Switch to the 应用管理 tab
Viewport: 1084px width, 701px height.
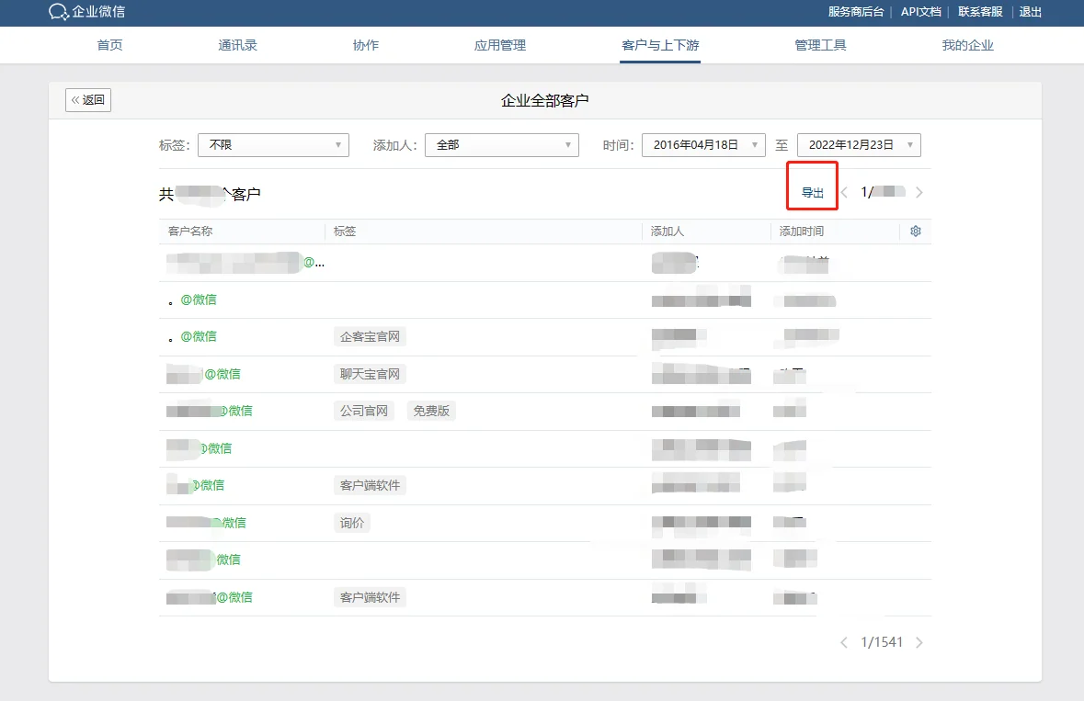click(500, 46)
